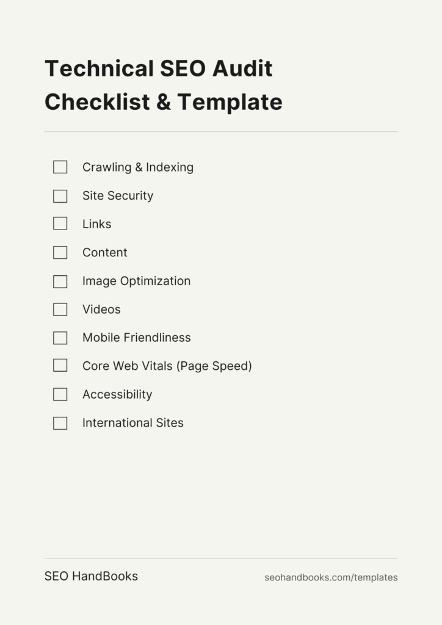Screen dimensions: 442x625
Task: Tick the Content checkbox
Action: point(60,253)
